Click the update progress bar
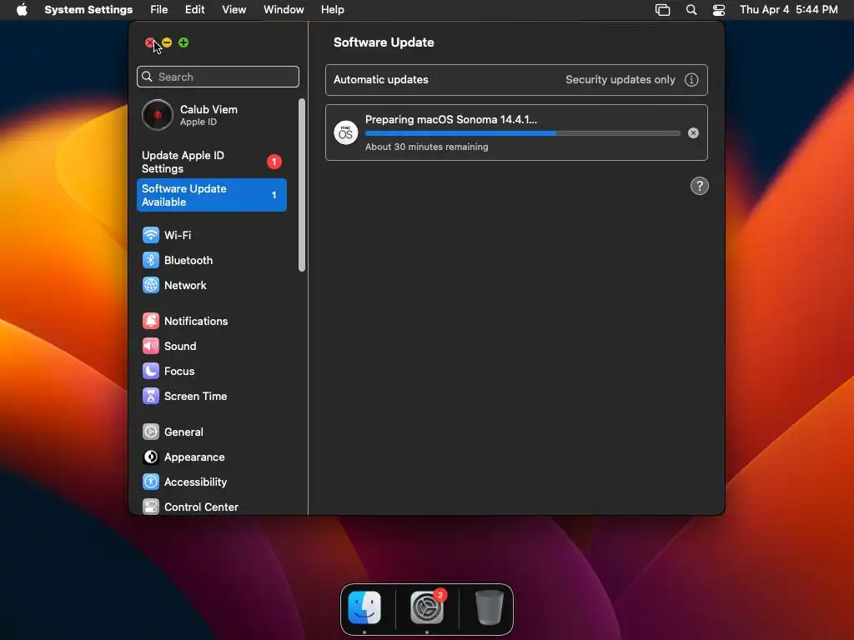This screenshot has height=640, width=854. (x=522, y=133)
